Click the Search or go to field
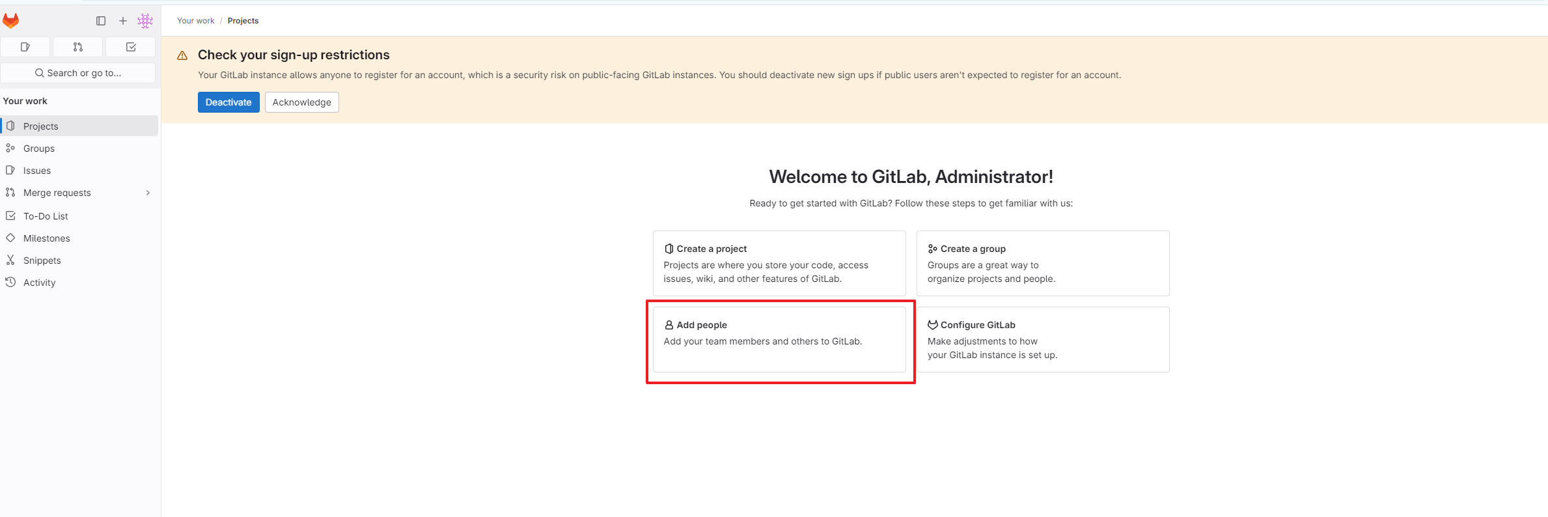 [78, 73]
